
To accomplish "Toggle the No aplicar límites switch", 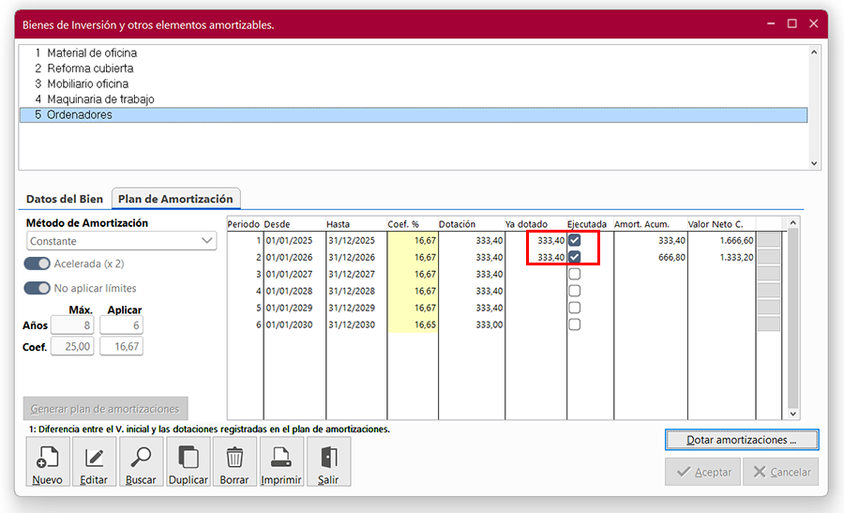I will [x=37, y=288].
